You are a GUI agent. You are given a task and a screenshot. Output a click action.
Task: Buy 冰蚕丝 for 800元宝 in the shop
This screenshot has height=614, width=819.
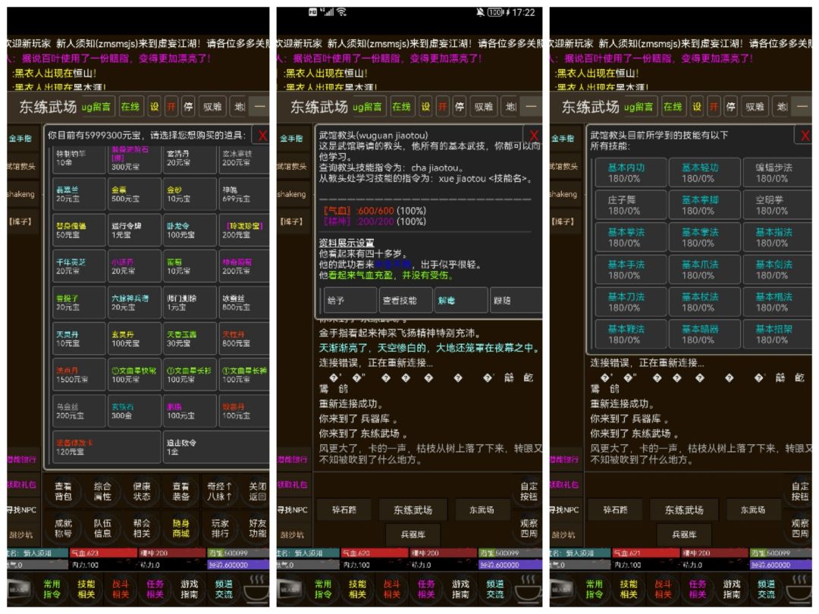(244, 302)
